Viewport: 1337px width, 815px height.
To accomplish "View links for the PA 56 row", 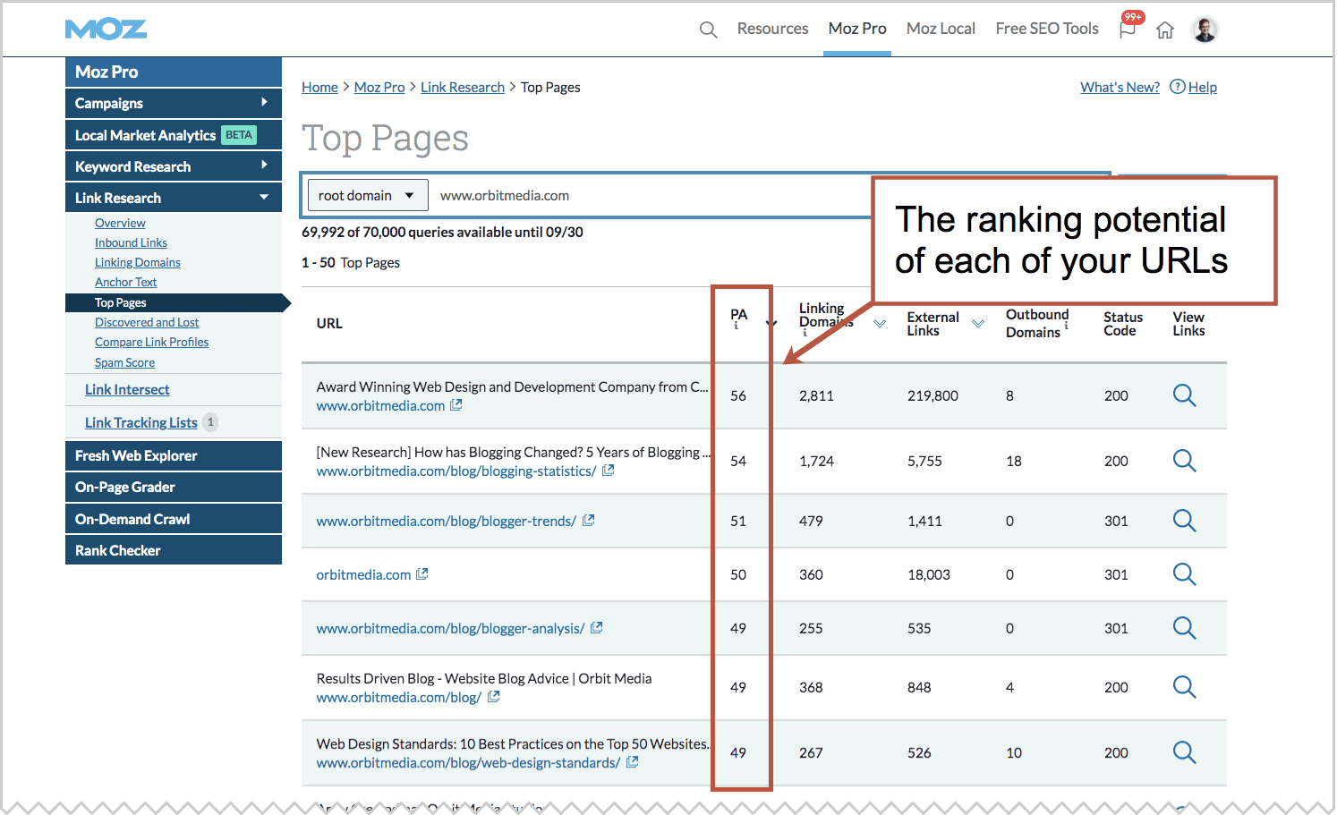I will pos(1184,395).
